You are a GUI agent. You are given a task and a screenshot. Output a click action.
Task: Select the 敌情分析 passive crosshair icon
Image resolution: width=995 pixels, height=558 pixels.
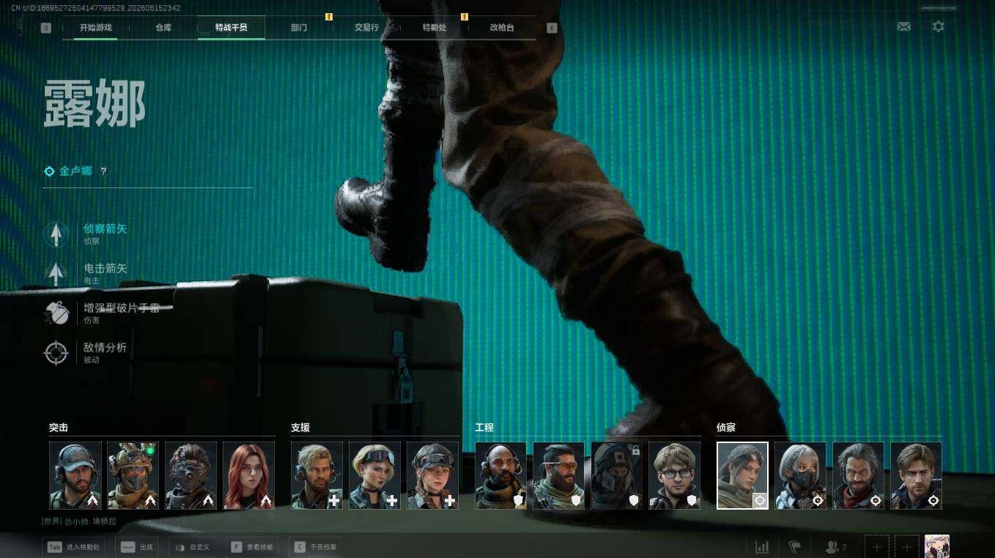[x=55, y=353]
